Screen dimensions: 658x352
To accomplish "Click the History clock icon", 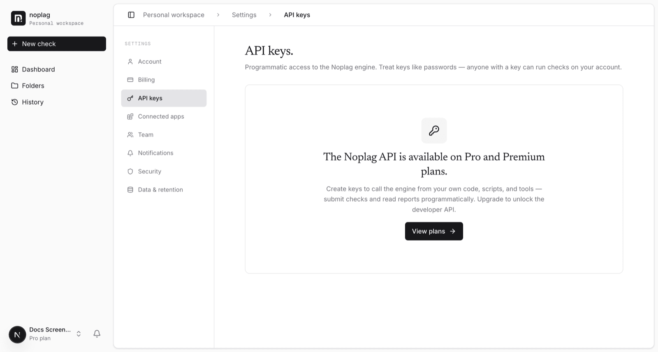I will [x=15, y=102].
